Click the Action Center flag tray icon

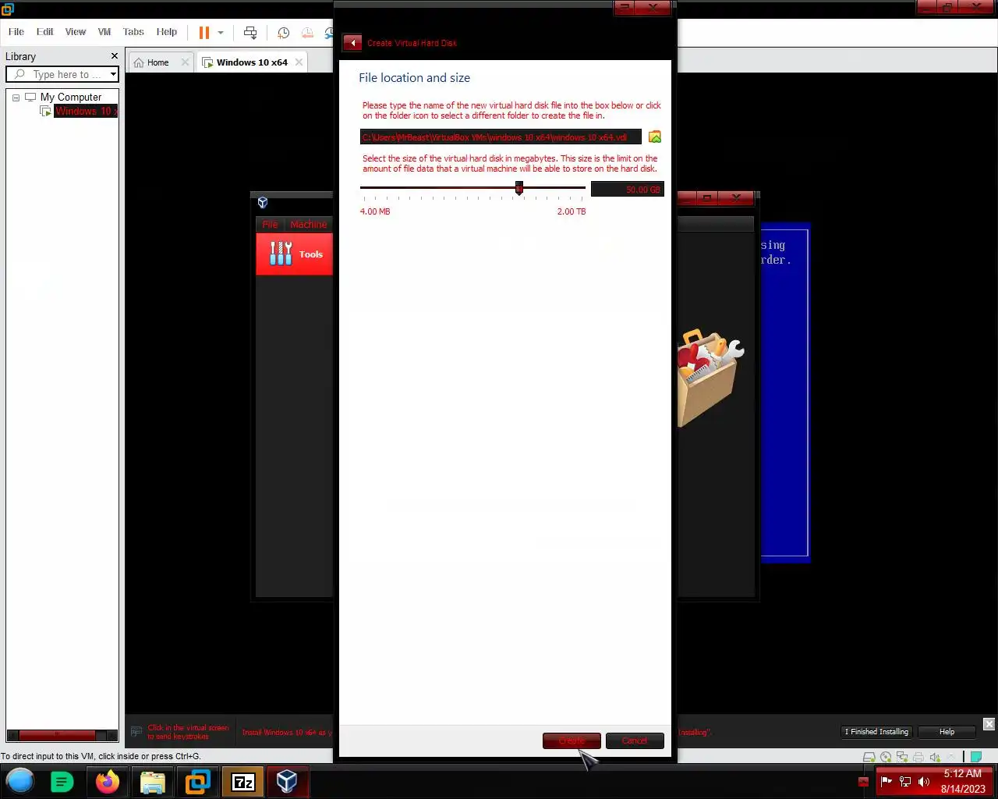pyautogui.click(x=886, y=781)
